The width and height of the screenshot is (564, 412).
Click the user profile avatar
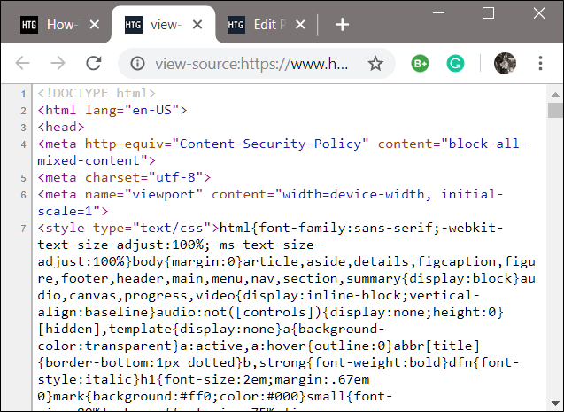pyautogui.click(x=505, y=64)
